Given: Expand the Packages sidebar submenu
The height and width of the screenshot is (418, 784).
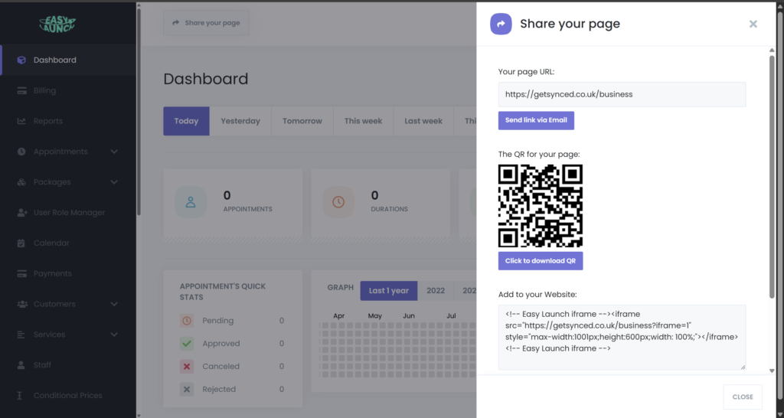Looking at the screenshot, I should tap(114, 182).
